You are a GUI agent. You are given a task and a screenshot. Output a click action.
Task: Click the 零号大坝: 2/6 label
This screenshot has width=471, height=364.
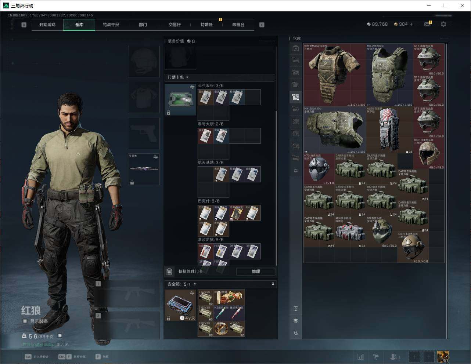[x=211, y=124]
